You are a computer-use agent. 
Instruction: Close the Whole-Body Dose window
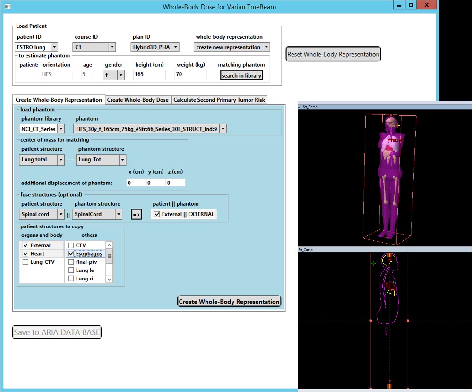tap(427, 5)
